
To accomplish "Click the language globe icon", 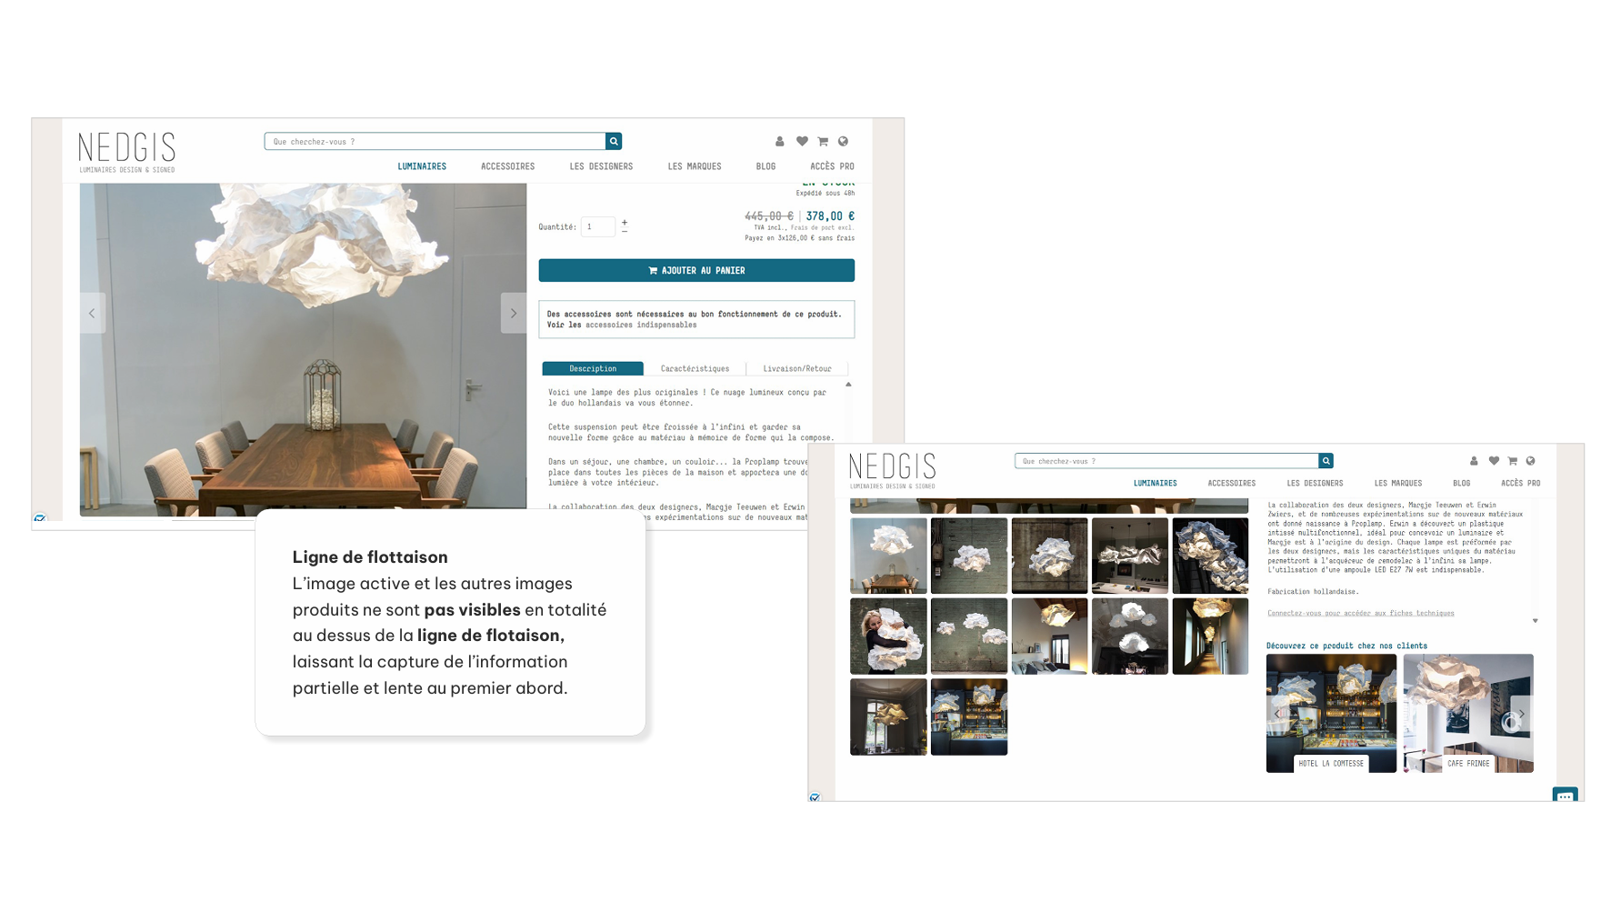I will 843,141.
